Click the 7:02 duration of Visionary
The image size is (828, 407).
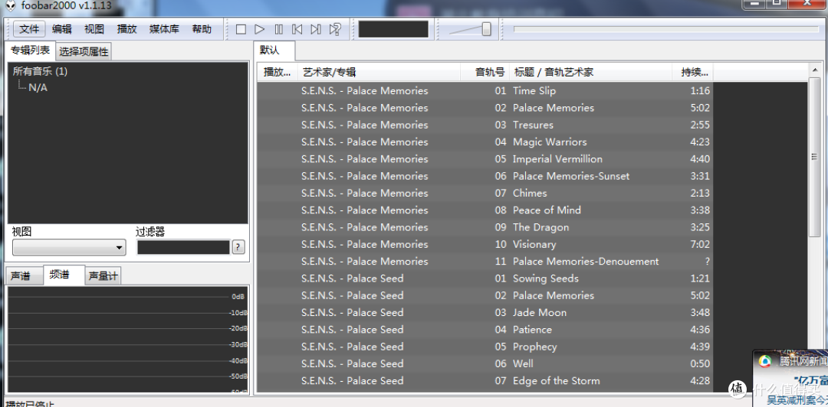(x=700, y=244)
